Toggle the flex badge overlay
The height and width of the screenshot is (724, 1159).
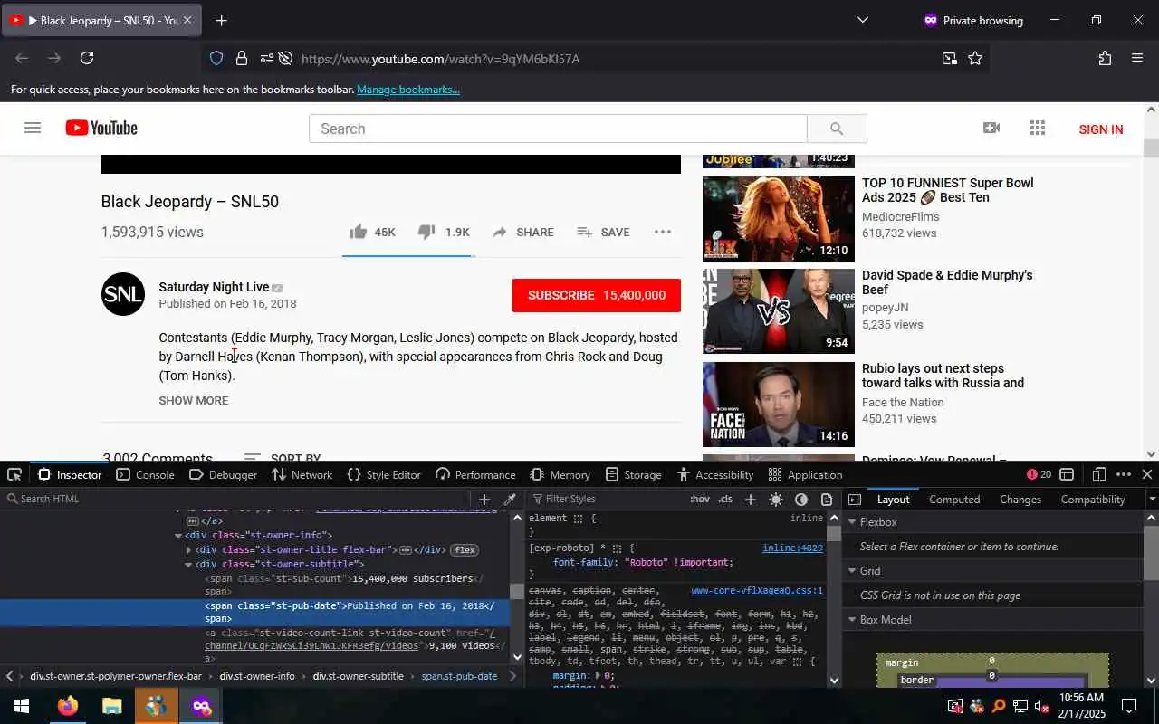point(465,549)
